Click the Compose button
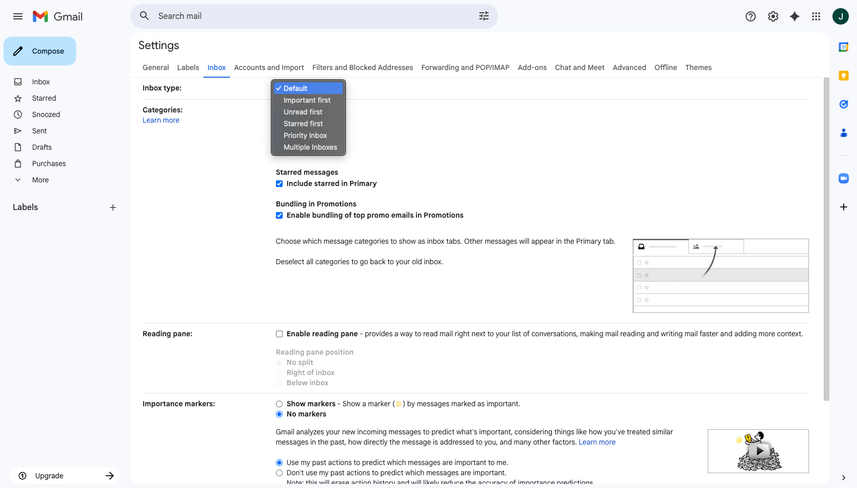 pyautogui.click(x=40, y=51)
